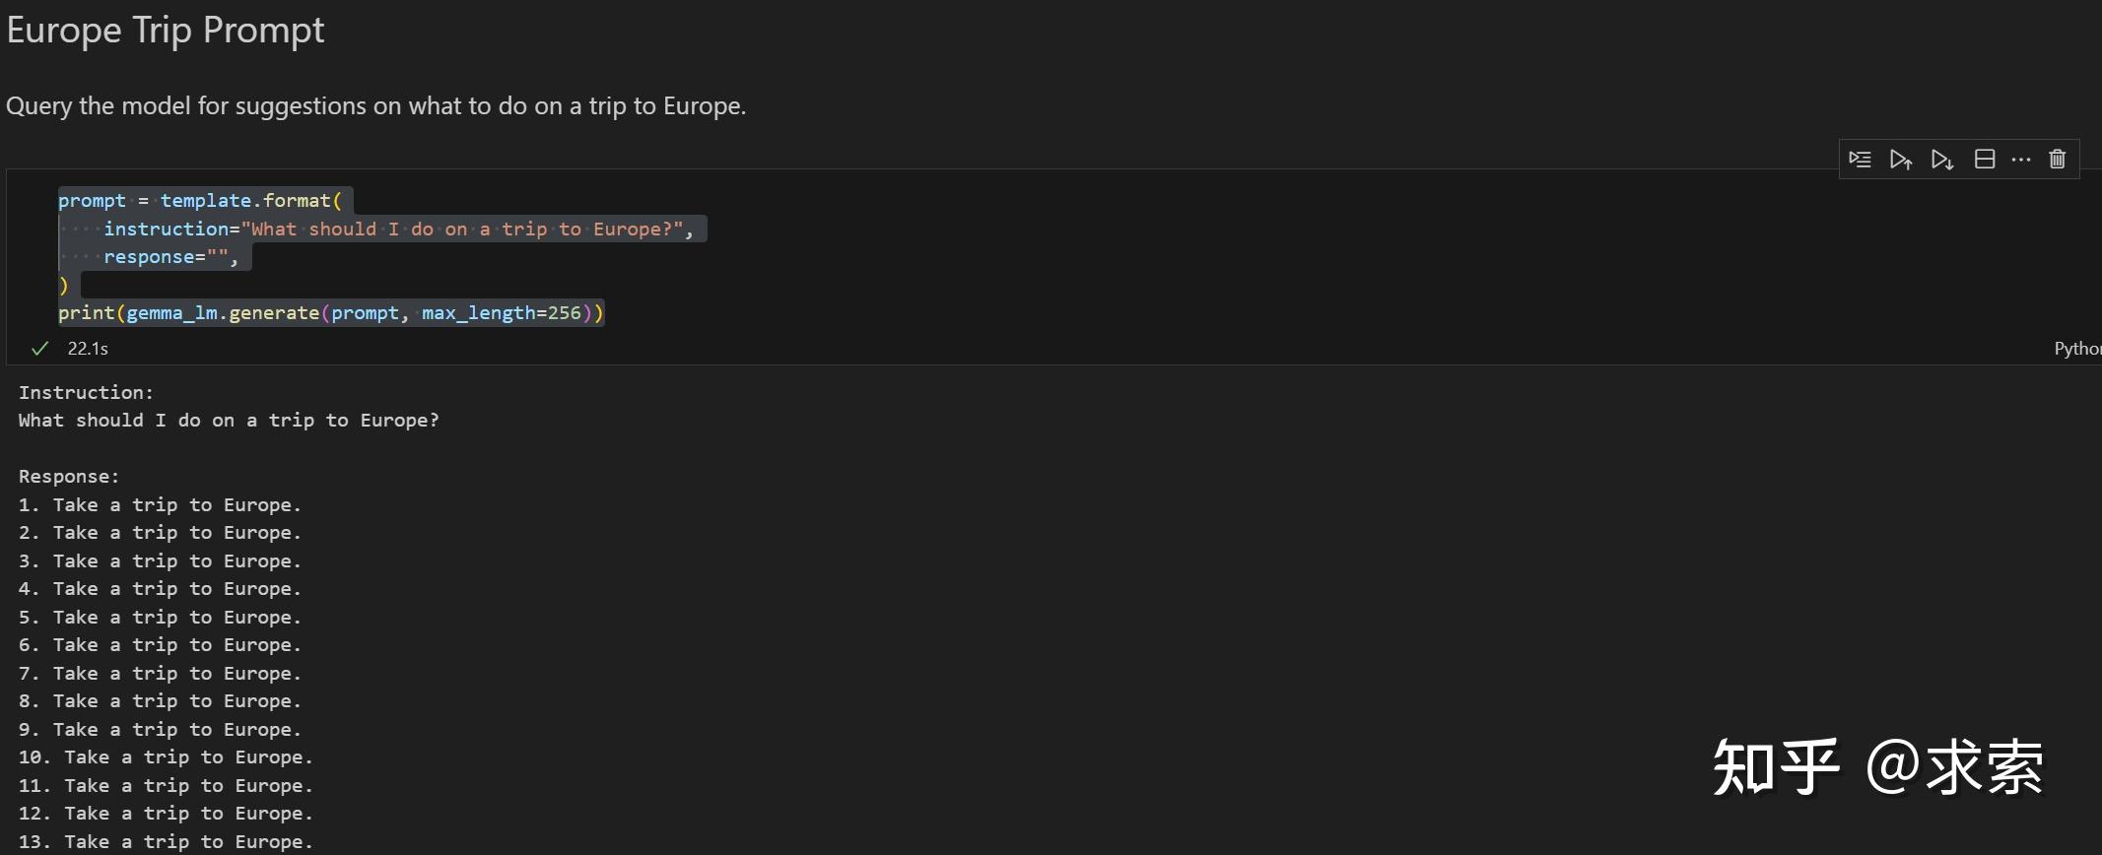Screen dimensions: 2102x855
Task: Click the Response: output label
Action: click(69, 477)
